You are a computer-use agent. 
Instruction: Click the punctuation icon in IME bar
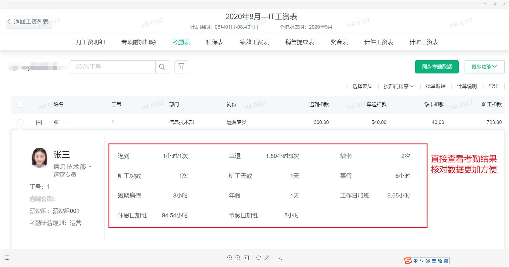pyautogui.click(x=422, y=261)
